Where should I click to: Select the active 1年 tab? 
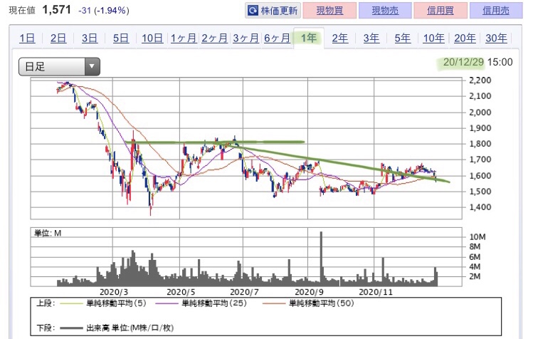(x=309, y=38)
